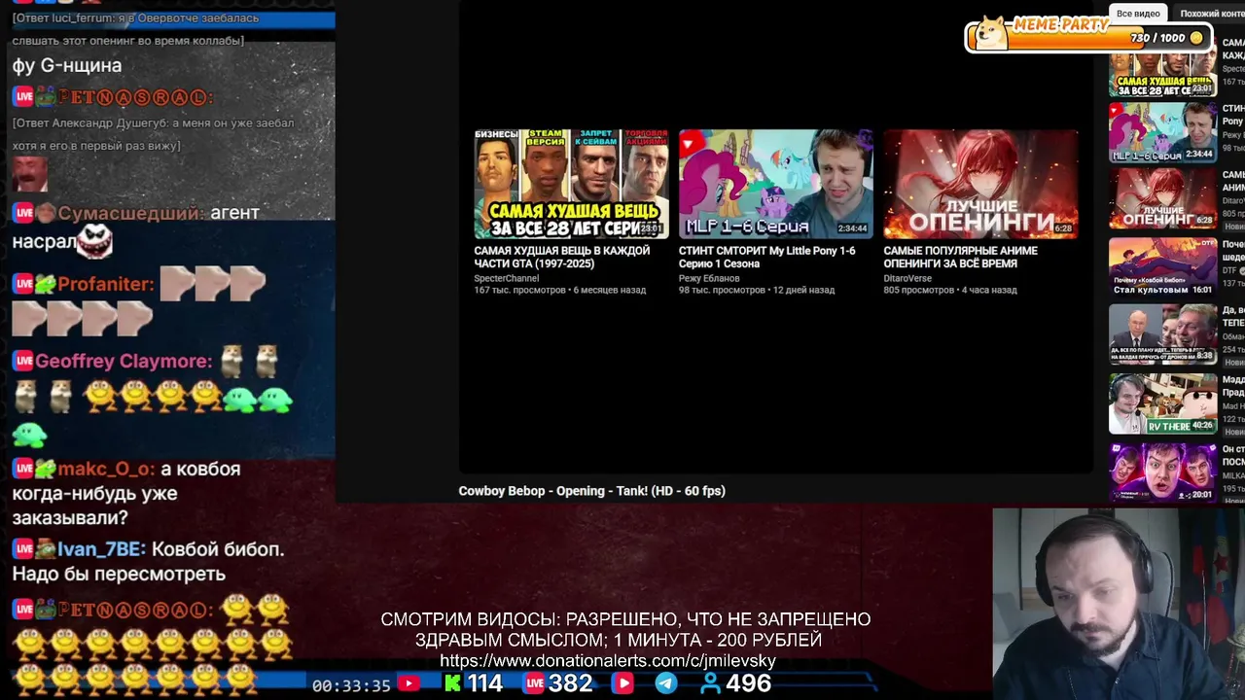Click title 'САМАЯ ХУДШАЯ ВЕЩЬ В КАЖДОЙ ЧАСТИ GTA'
The image size is (1245, 700).
561,257
